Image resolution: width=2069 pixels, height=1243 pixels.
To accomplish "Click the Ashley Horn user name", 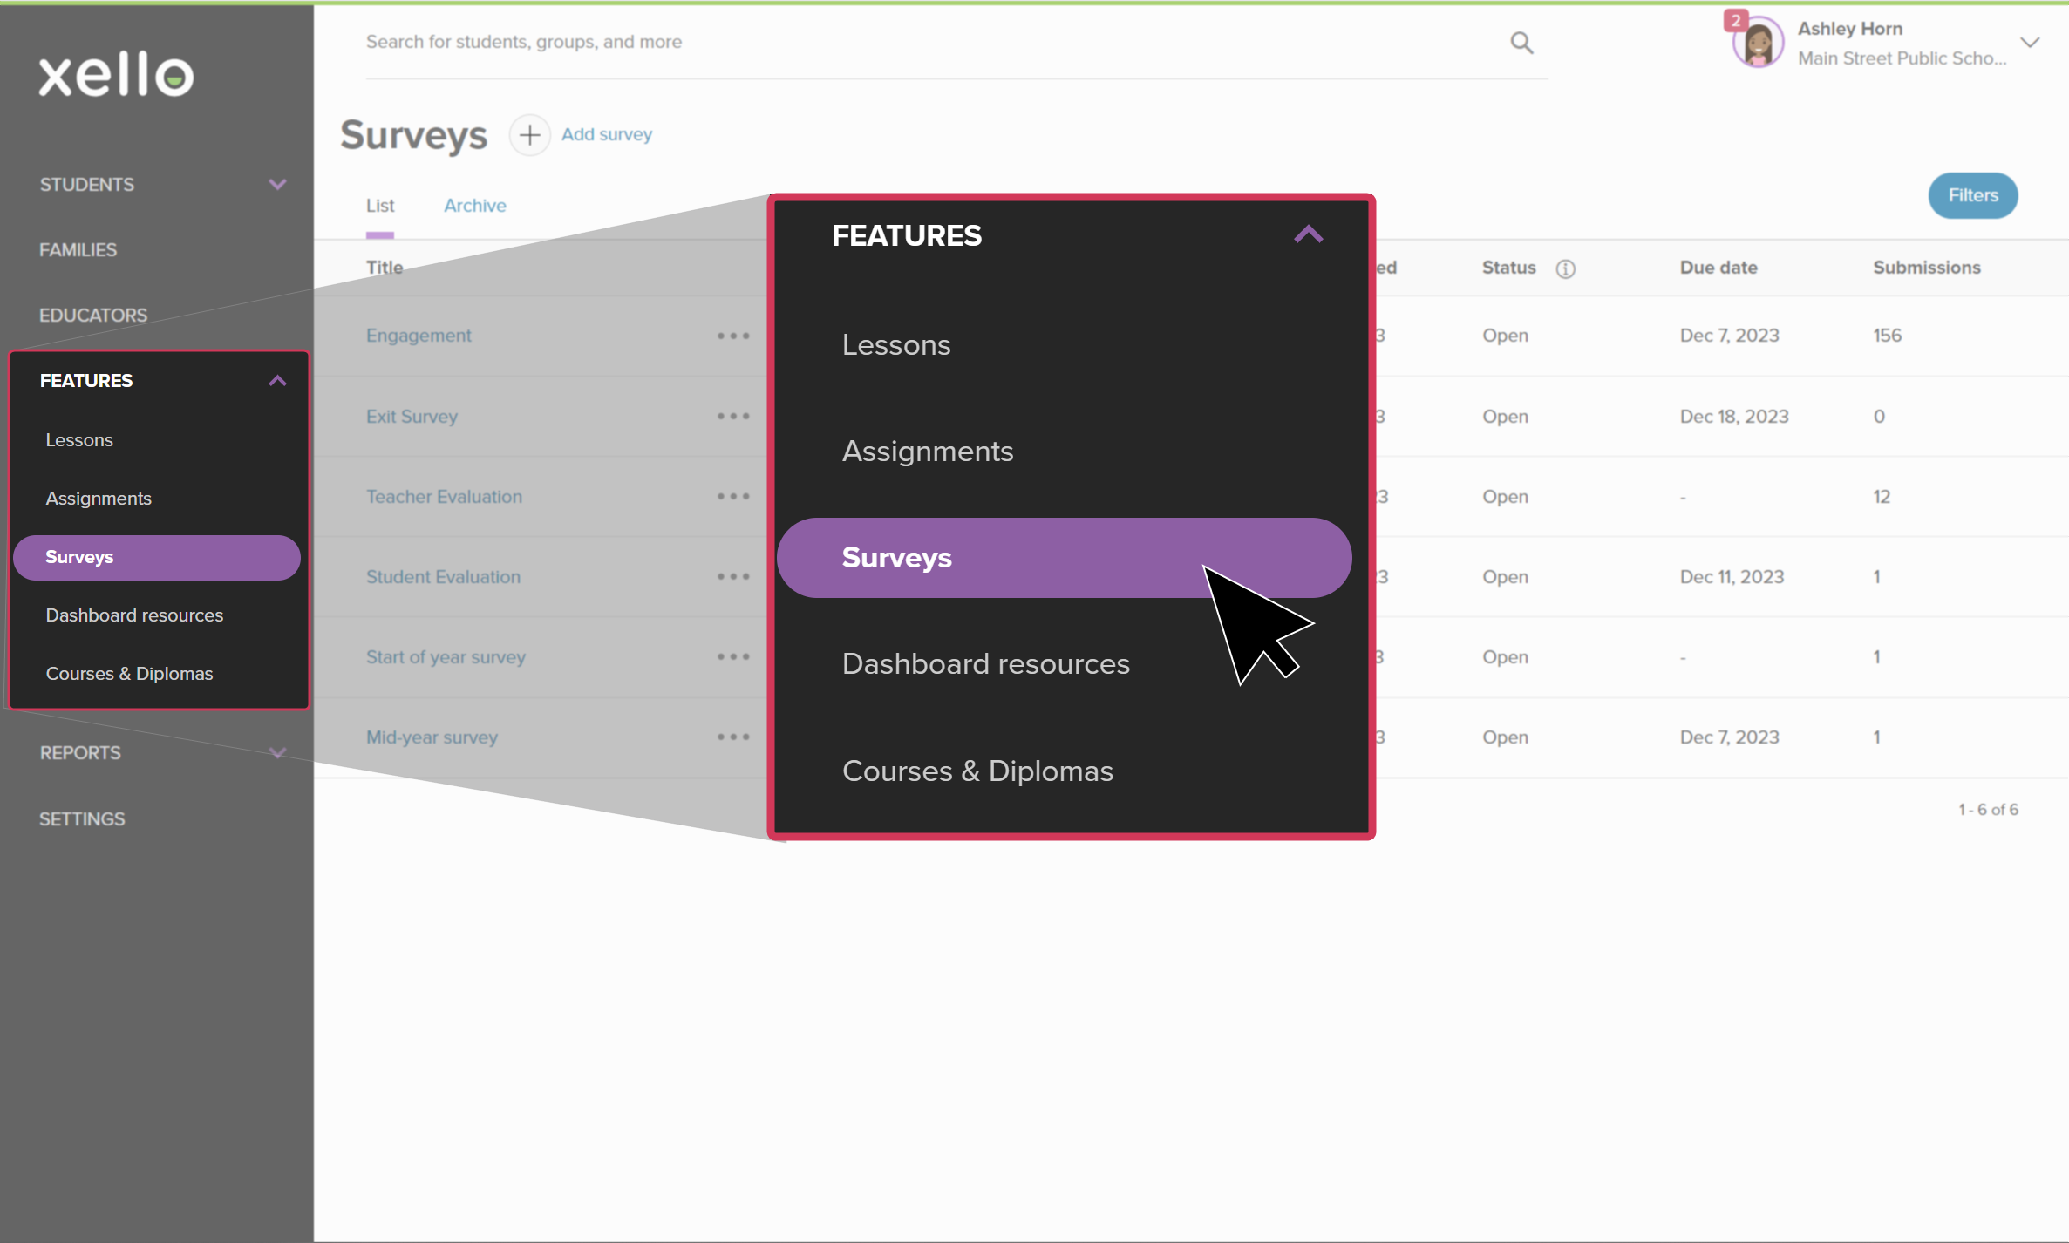I will coord(1849,29).
